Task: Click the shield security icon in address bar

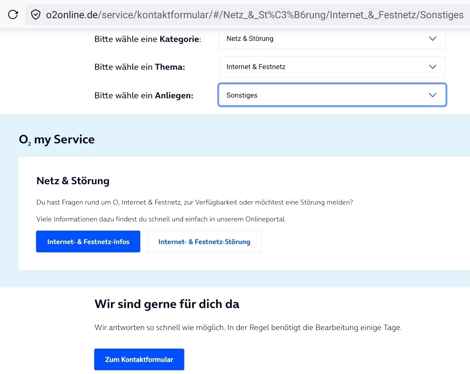Action: point(36,14)
